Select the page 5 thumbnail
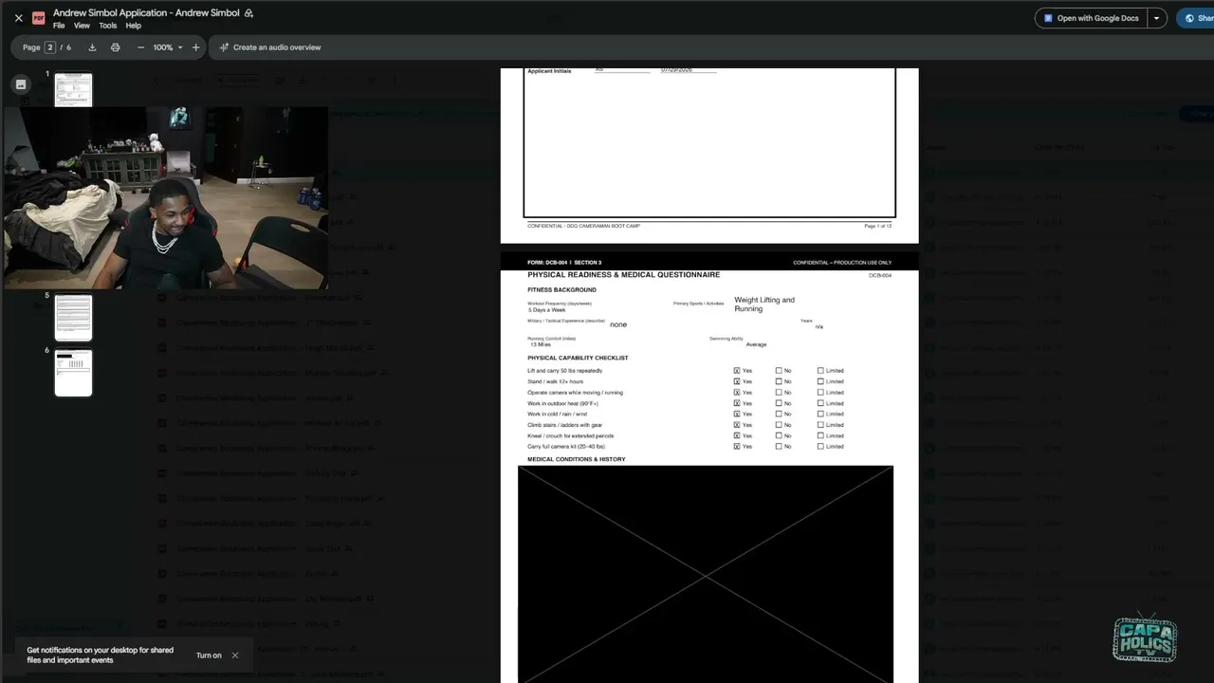 [73, 318]
